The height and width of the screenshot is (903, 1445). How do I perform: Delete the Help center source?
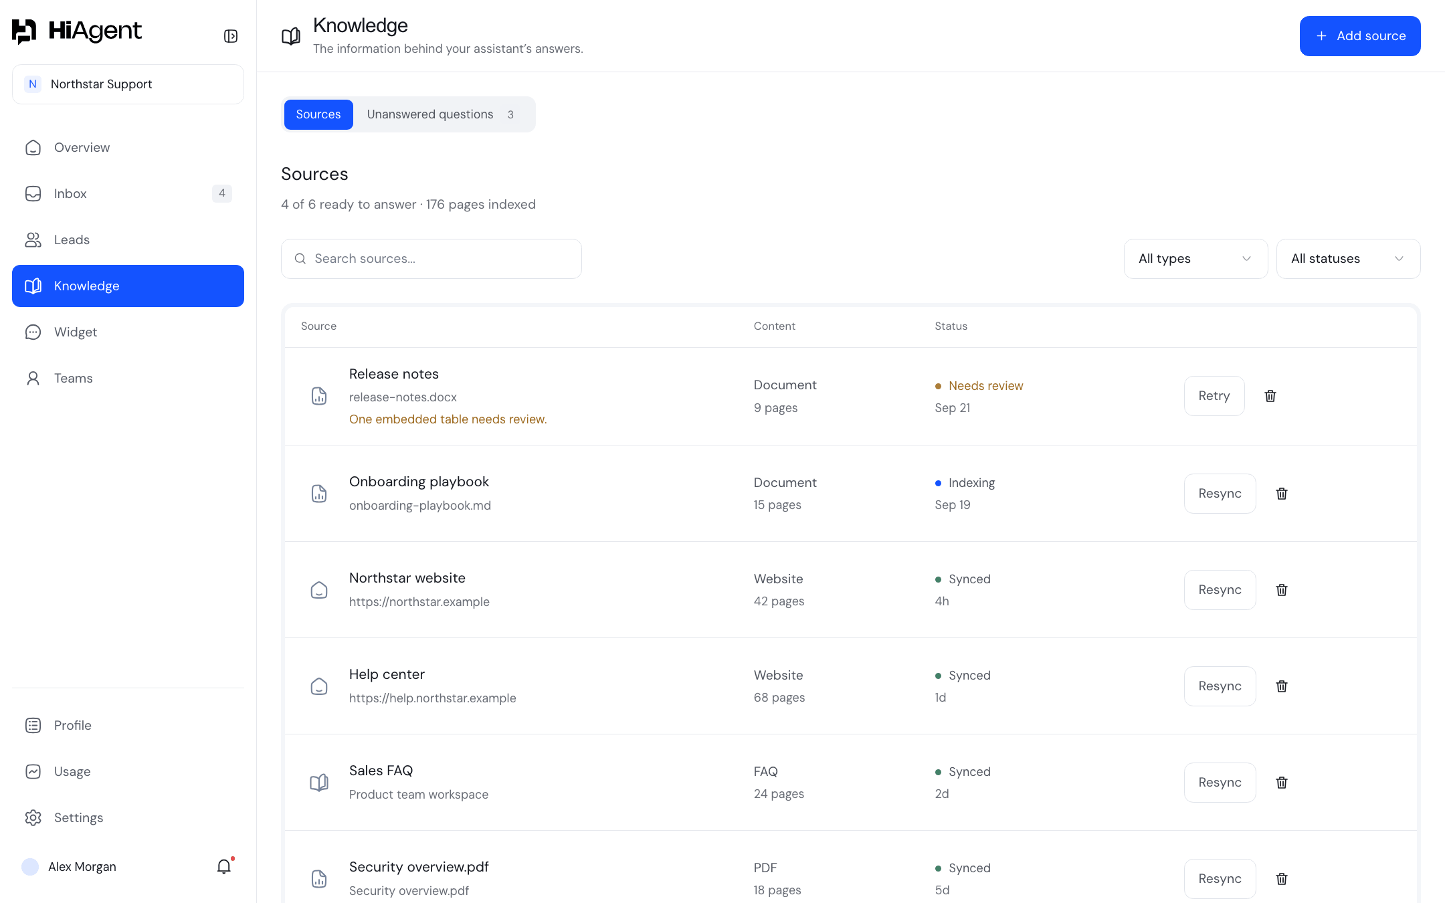1282,686
